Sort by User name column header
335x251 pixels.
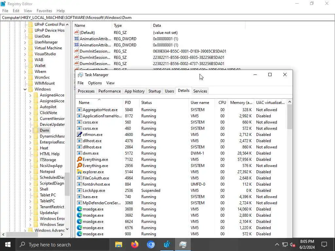pyautogui.click(x=202, y=102)
